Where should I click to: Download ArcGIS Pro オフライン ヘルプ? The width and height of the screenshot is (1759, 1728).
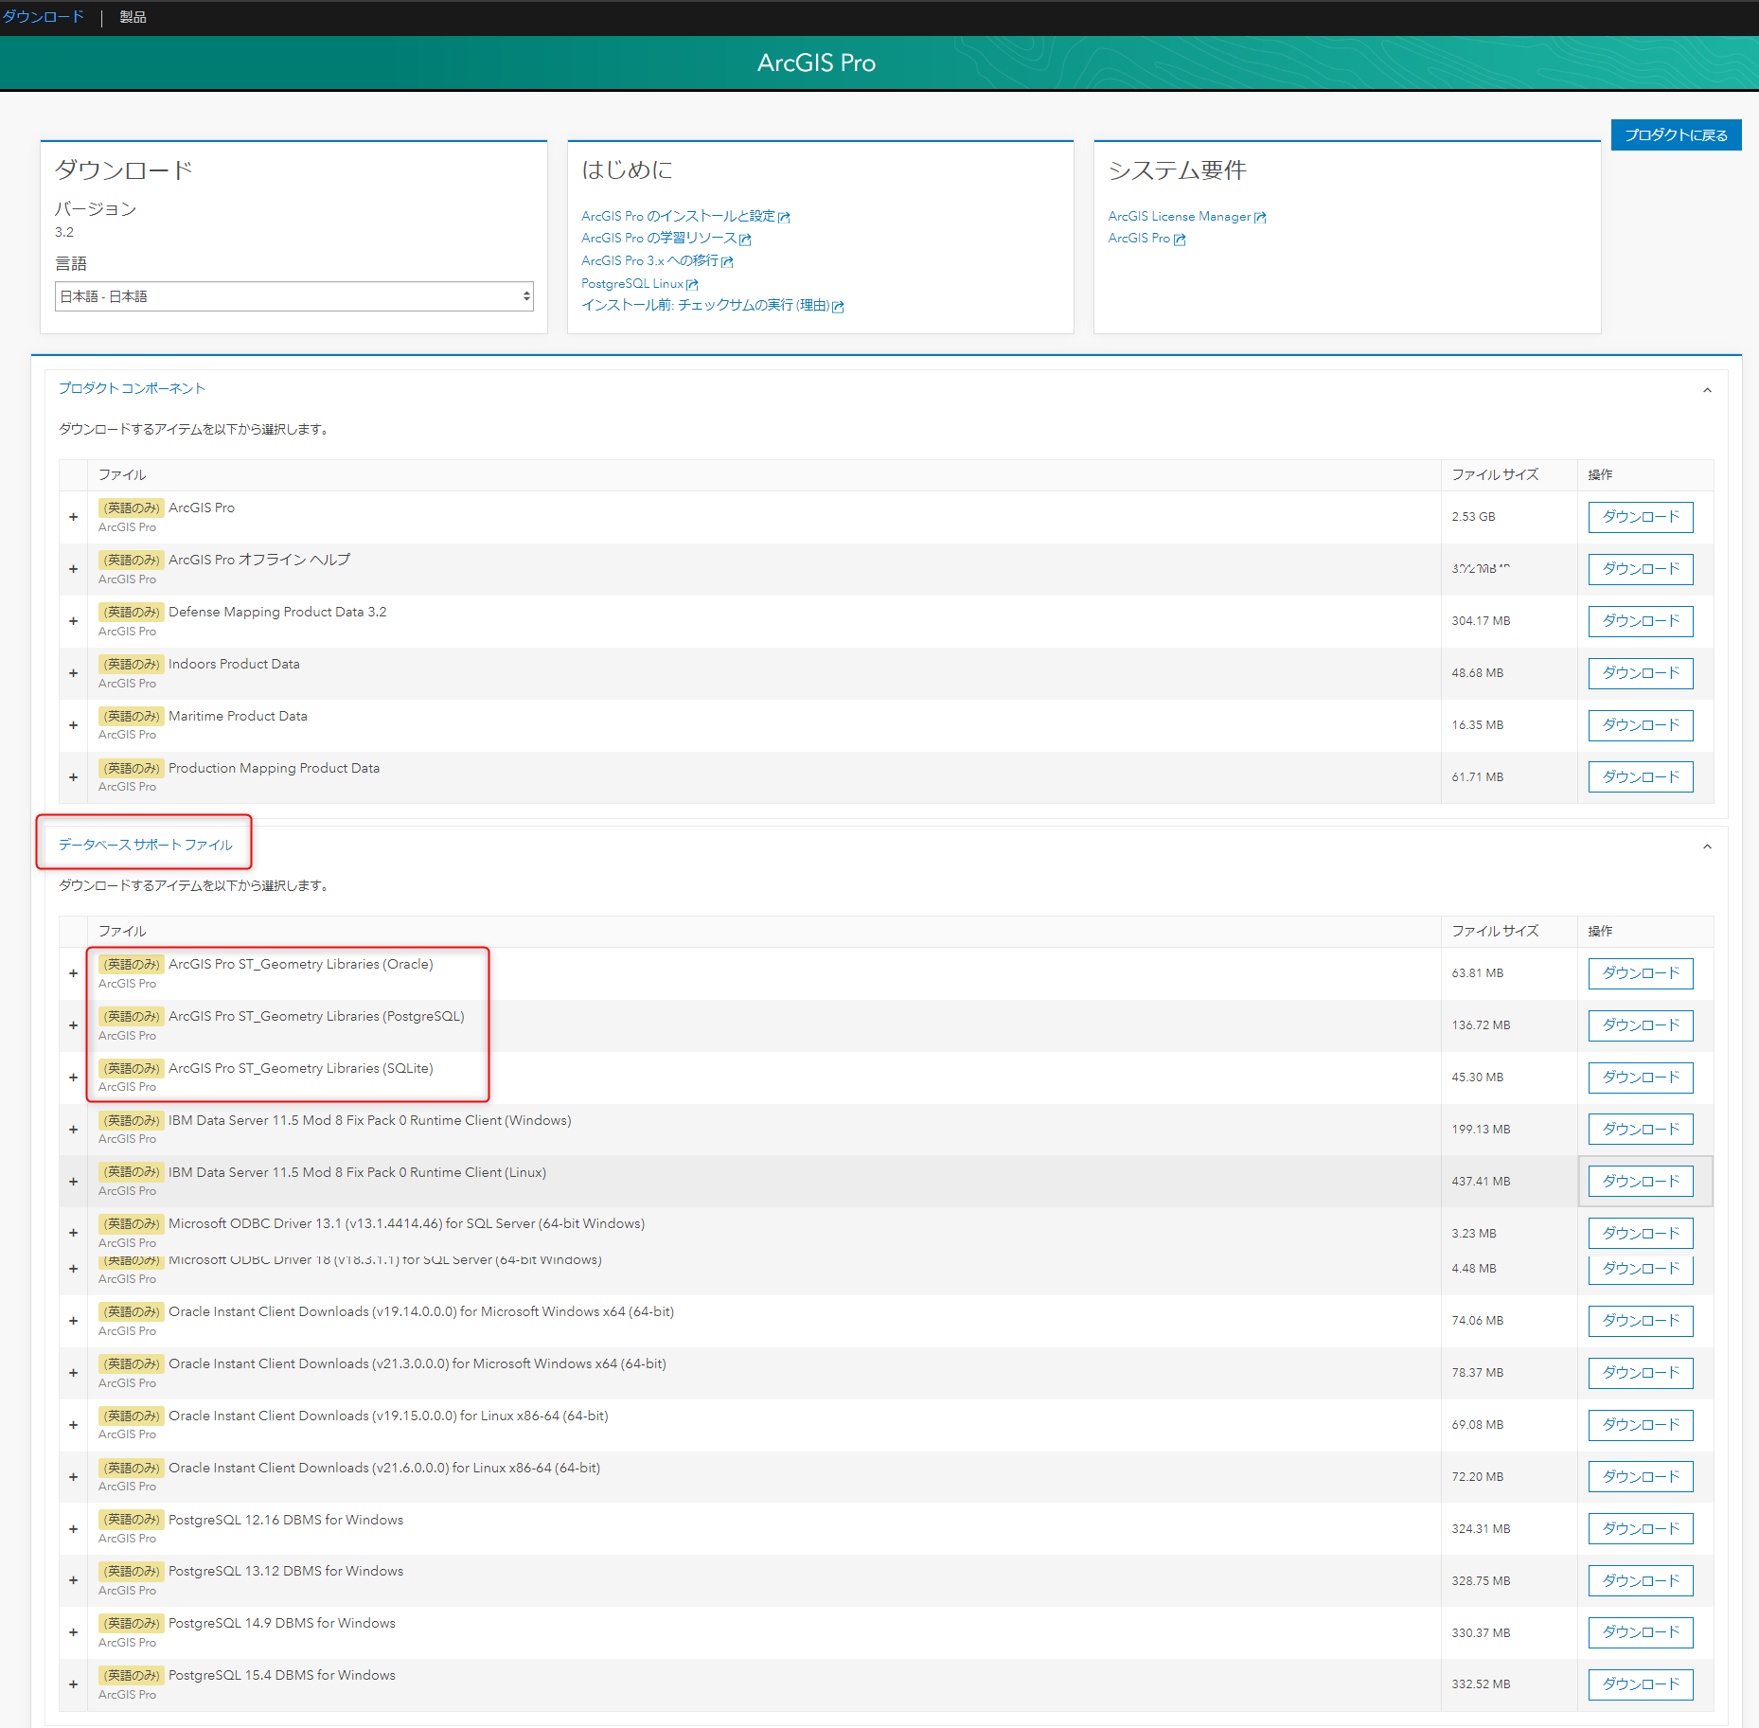[x=1640, y=569]
